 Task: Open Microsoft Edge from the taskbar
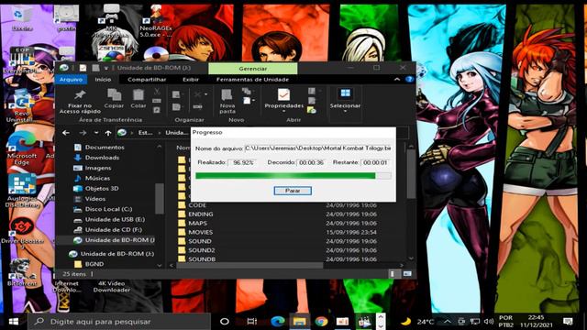277,322
